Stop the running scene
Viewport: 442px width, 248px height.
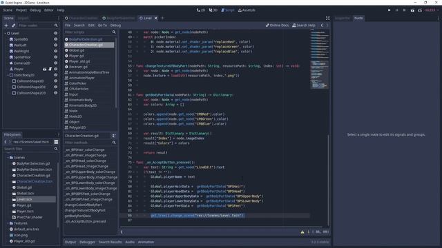(x=404, y=10)
